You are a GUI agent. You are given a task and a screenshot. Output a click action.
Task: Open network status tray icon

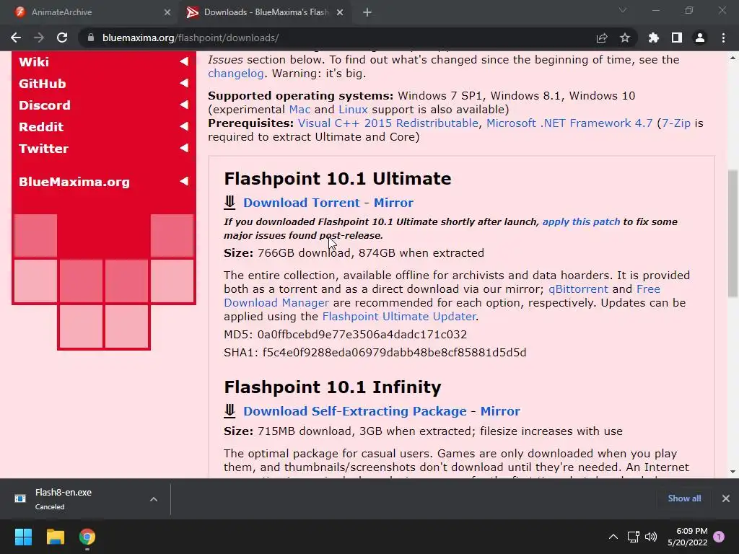(x=633, y=537)
